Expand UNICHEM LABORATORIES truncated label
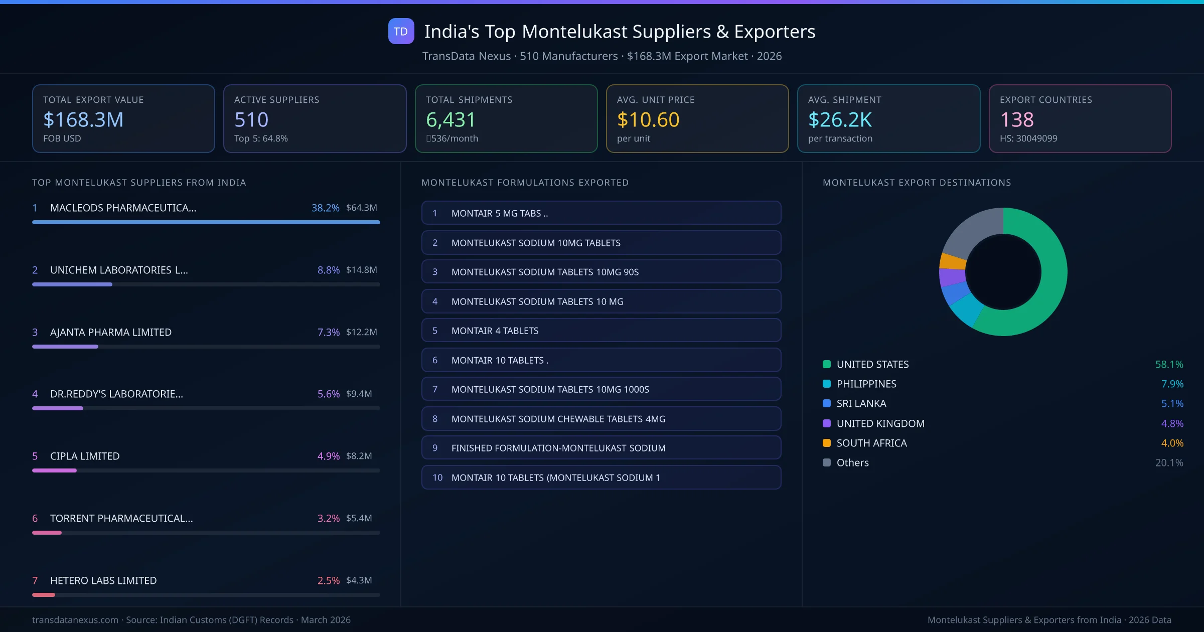This screenshot has height=632, width=1204. 118,270
